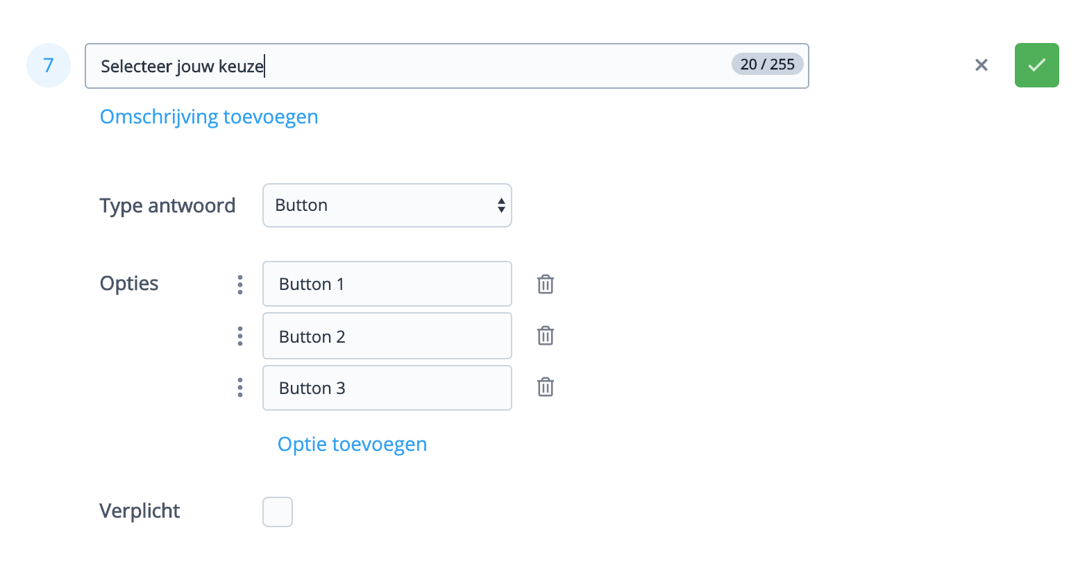The image size is (1087, 573).
Task: Enable the Verplicht checkbox
Action: coord(278,512)
